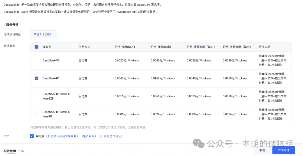This screenshot has width=303, height=156.
Task: Click the DeepSeek-R1-Distill description paragraph
Action: (81, 12)
